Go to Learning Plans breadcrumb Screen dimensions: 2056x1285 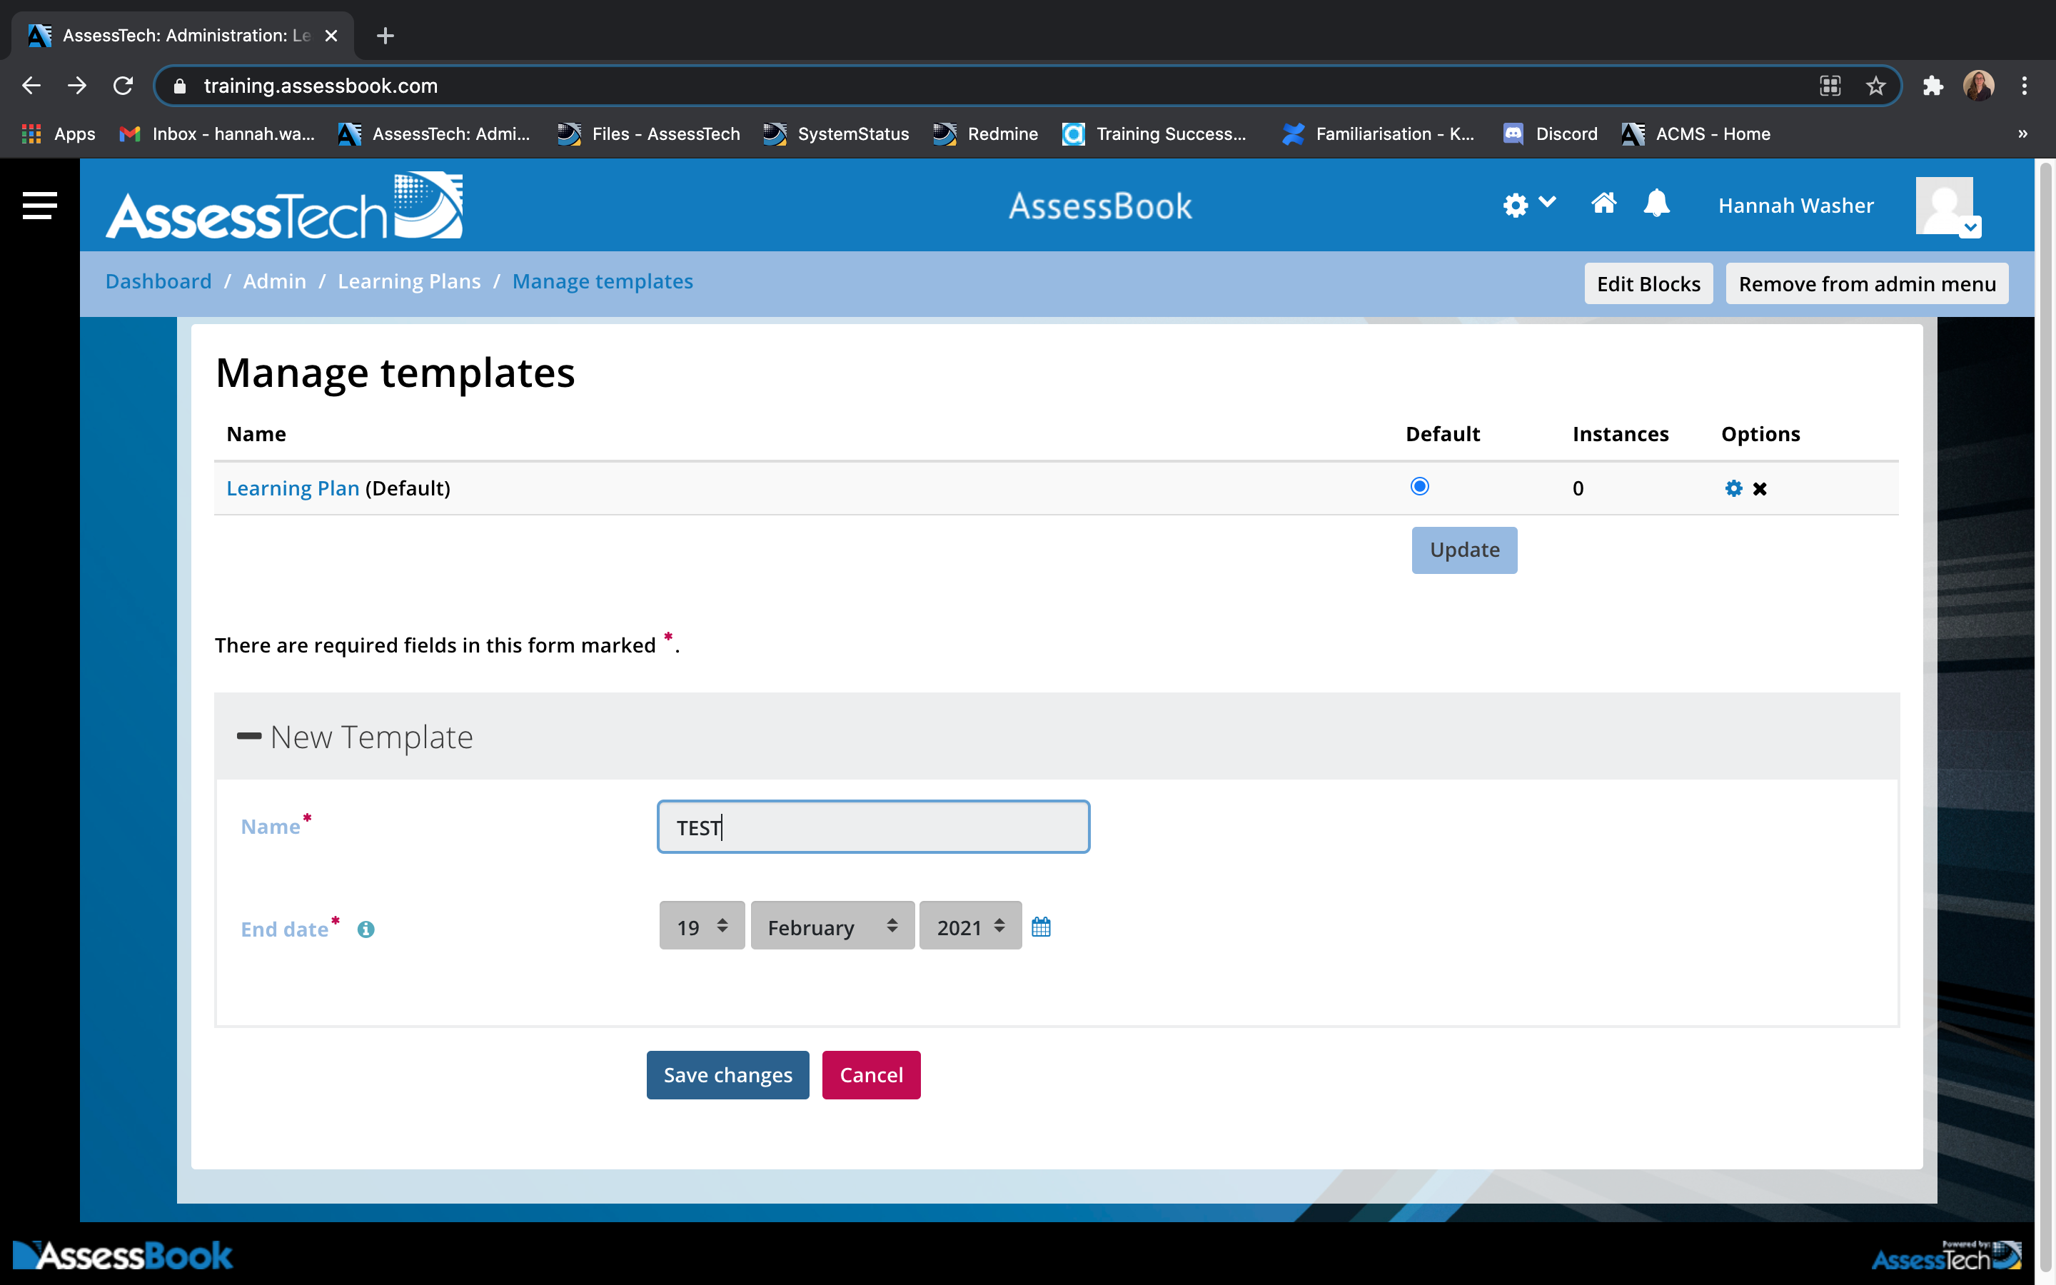click(408, 281)
